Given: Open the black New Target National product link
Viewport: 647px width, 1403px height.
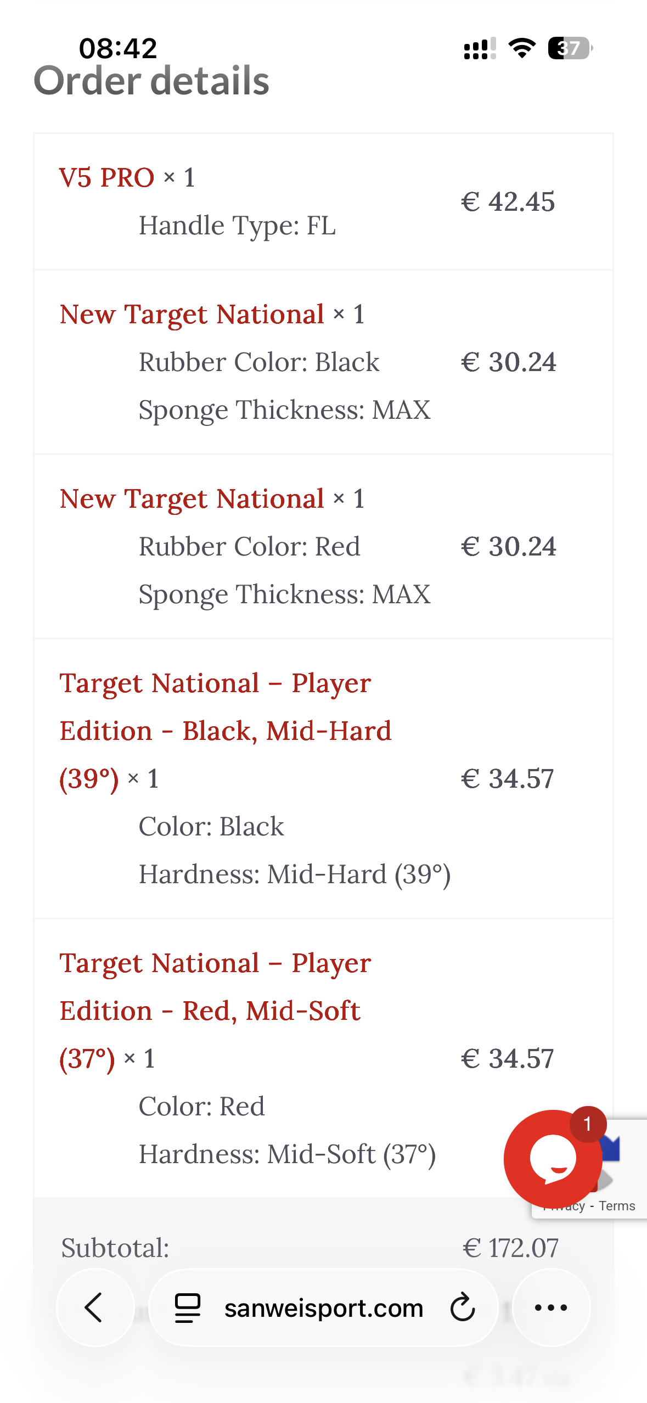Looking at the screenshot, I should 192,315.
